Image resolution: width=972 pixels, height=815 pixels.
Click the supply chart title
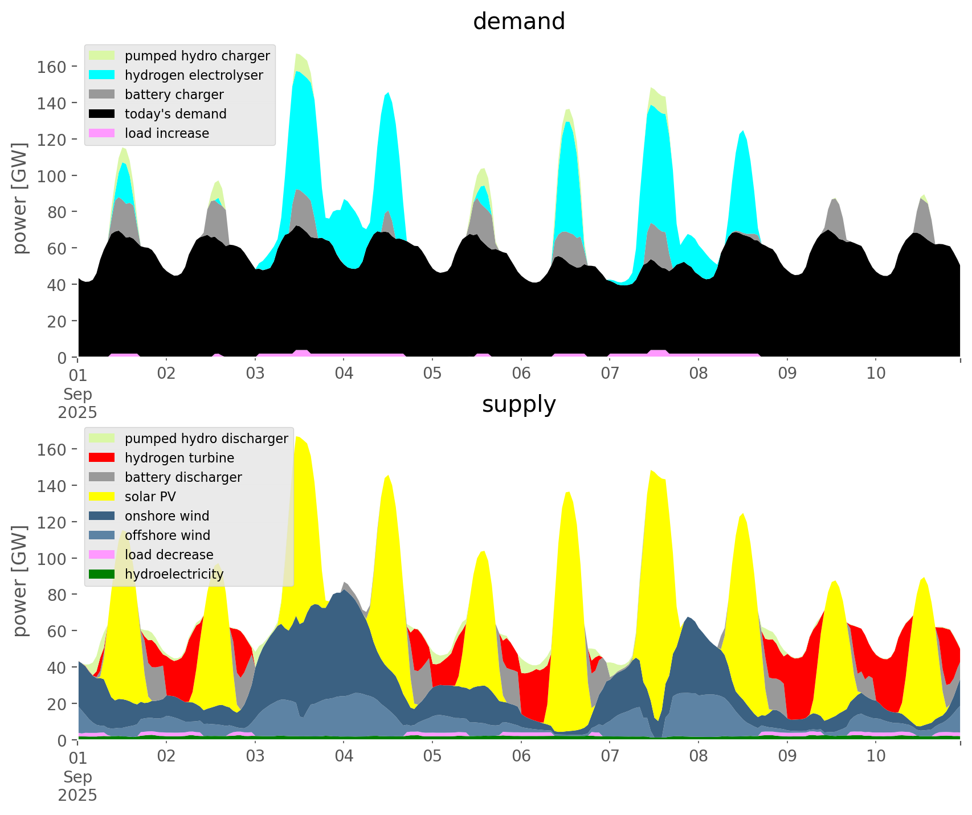click(x=518, y=404)
